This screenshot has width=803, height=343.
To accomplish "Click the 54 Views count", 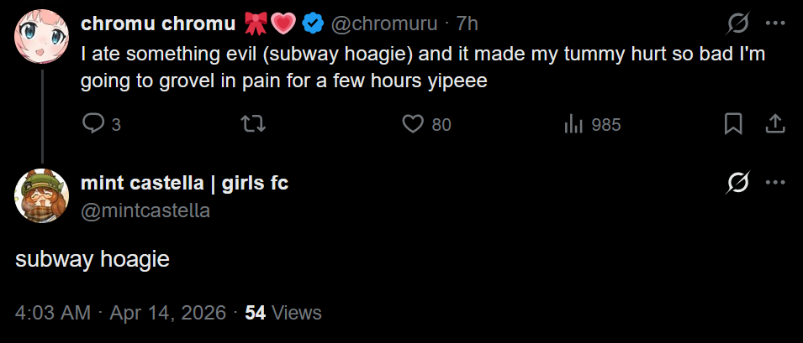I will (x=283, y=312).
